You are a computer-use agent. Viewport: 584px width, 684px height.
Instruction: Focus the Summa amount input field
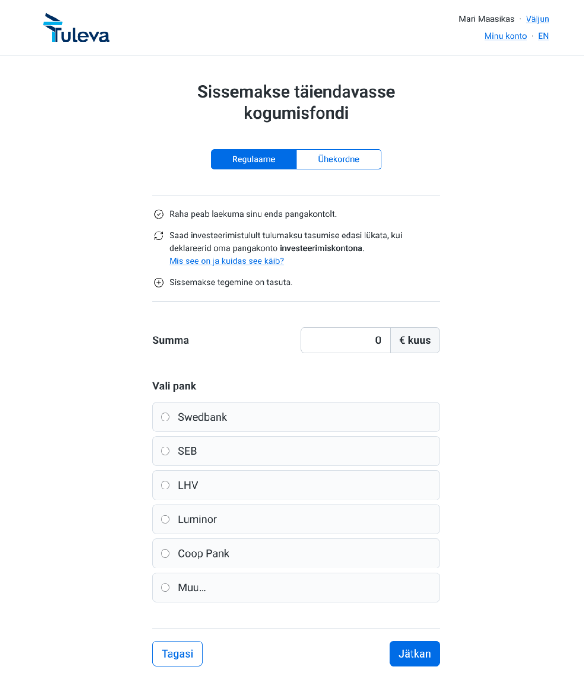click(345, 340)
